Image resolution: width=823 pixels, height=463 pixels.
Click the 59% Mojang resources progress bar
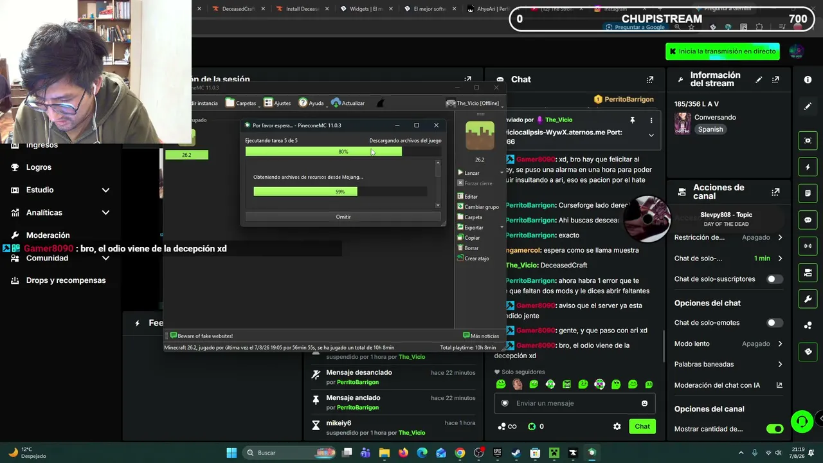pos(340,192)
